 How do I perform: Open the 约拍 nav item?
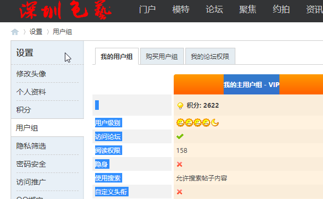pyautogui.click(x=281, y=10)
